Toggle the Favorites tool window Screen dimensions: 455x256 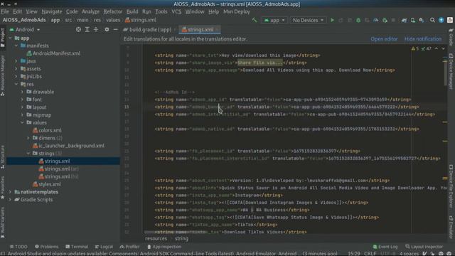(3, 187)
